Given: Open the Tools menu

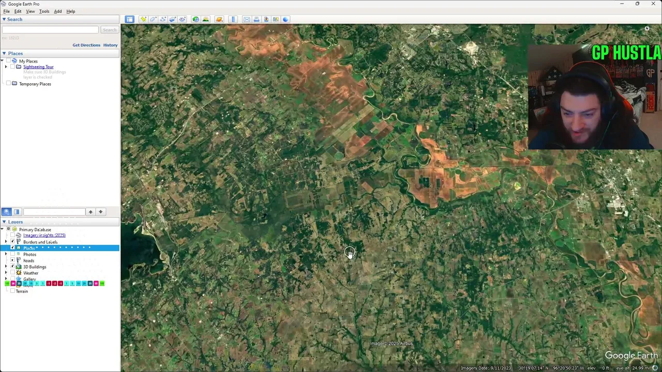Looking at the screenshot, I should pos(44,11).
